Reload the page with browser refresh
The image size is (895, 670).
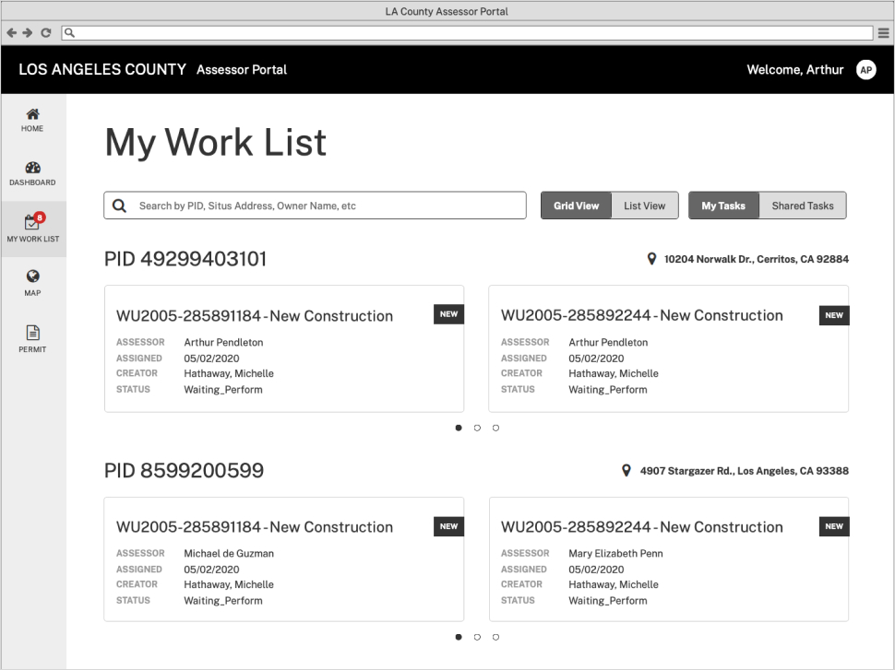click(45, 32)
